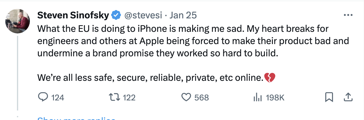Click the 568 likes count
The height and width of the screenshot is (120, 364).
point(201,98)
